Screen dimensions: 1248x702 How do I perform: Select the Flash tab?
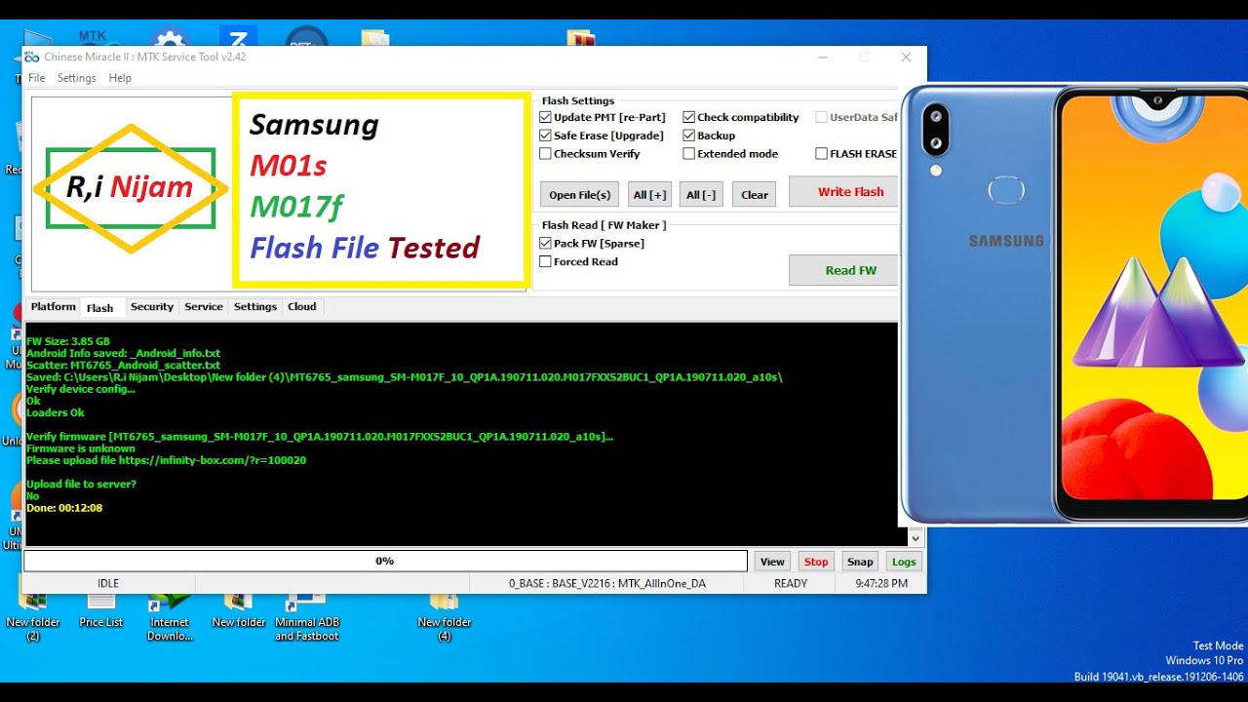point(99,308)
